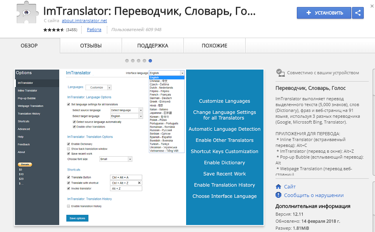Screen dimensions: 375x232
Task: Open the ПОХОЖИЕ tab
Action: (x=214, y=45)
